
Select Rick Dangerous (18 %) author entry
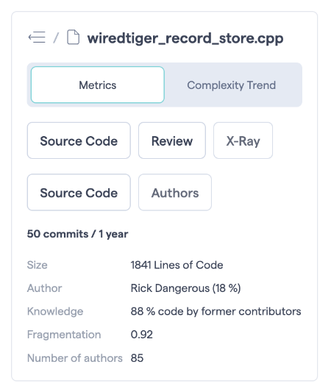coord(186,288)
